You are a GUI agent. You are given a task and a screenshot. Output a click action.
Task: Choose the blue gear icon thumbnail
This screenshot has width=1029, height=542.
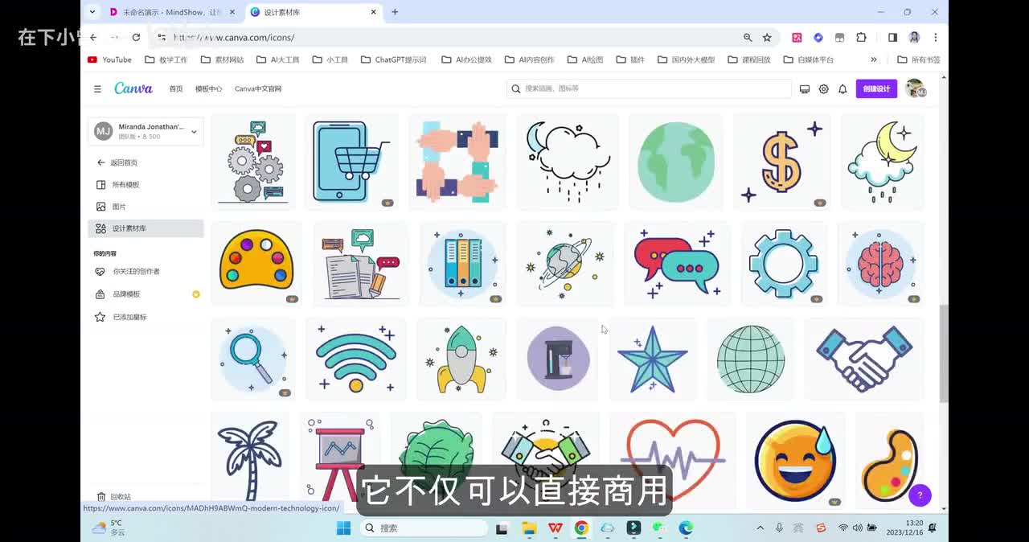[783, 264]
